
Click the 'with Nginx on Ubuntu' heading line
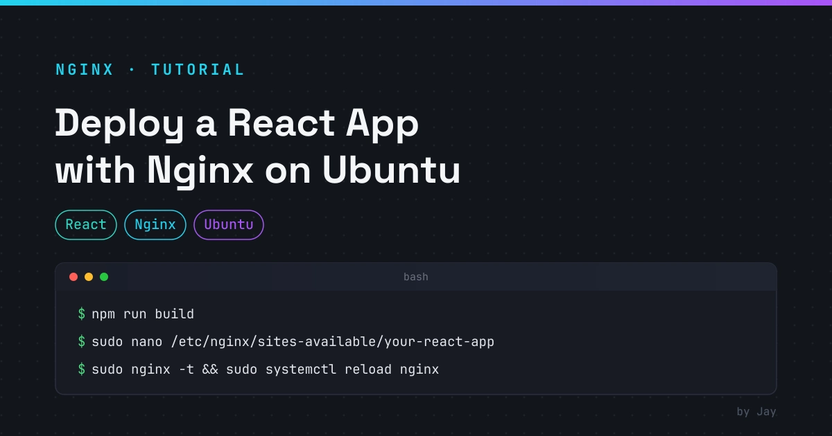click(258, 172)
